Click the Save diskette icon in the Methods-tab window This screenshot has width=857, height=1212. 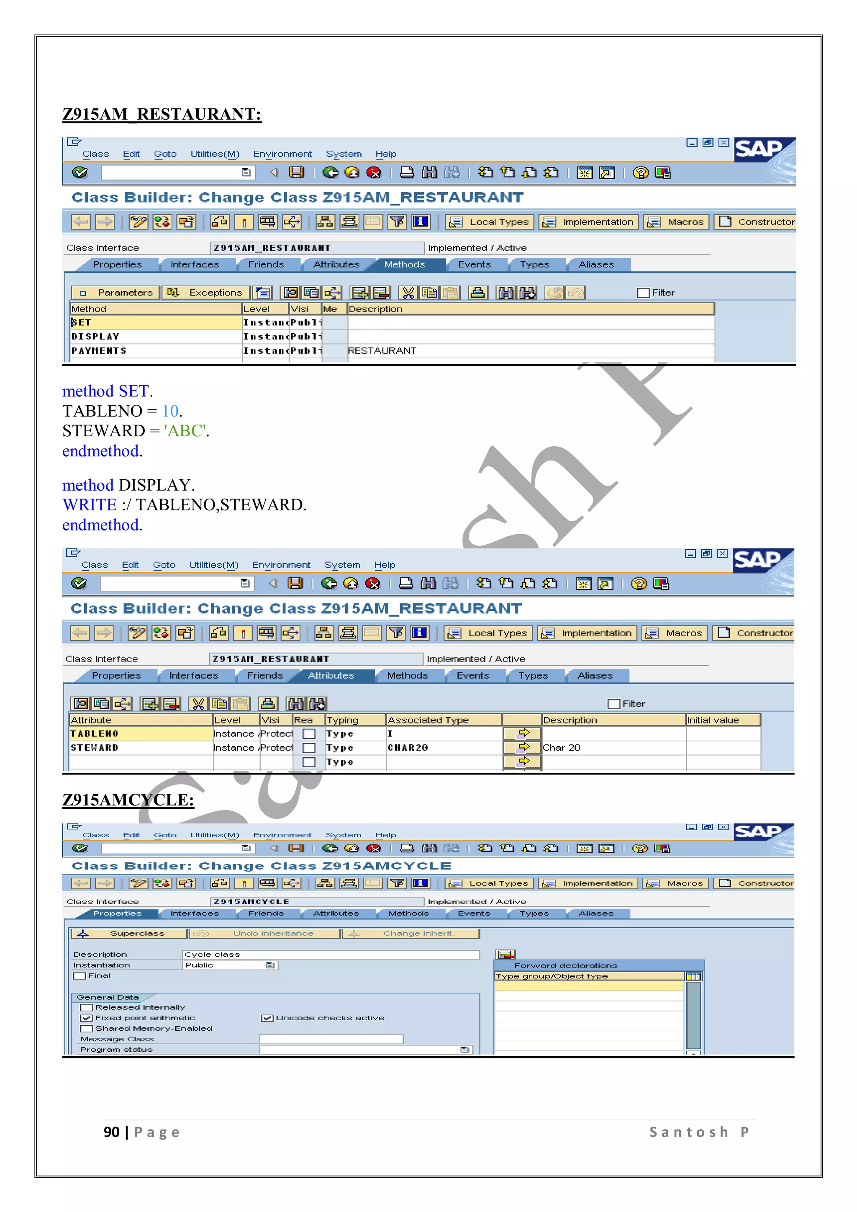point(297,172)
